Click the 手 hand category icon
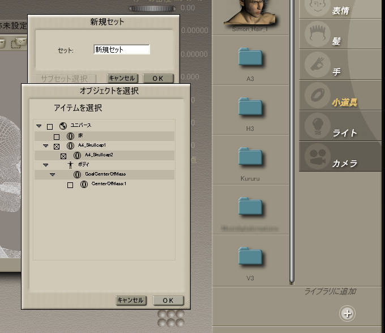 317,65
